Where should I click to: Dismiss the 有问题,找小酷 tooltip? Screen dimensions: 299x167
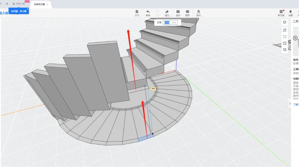(28, 9)
